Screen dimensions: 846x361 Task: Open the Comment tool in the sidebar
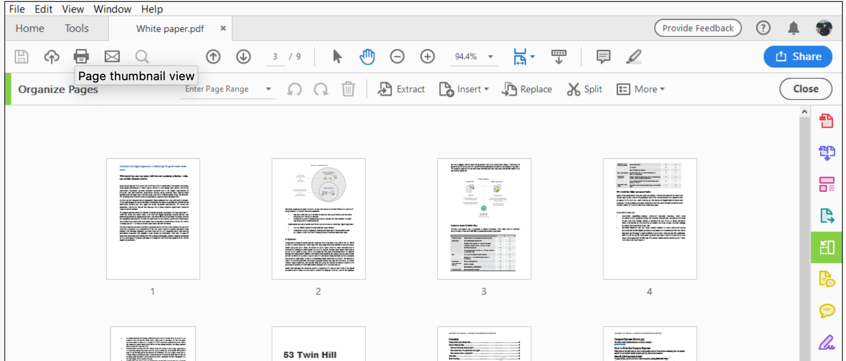[827, 311]
